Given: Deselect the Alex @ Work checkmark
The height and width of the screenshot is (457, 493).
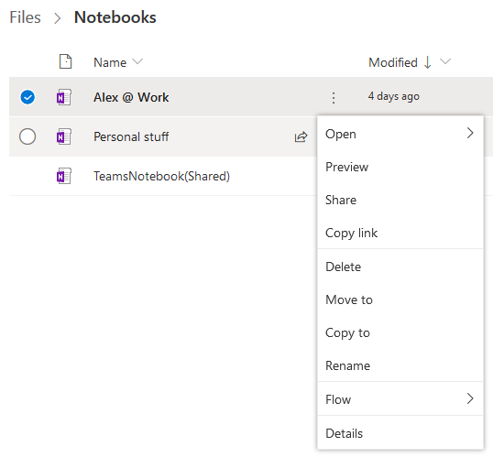Looking at the screenshot, I should 27,97.
